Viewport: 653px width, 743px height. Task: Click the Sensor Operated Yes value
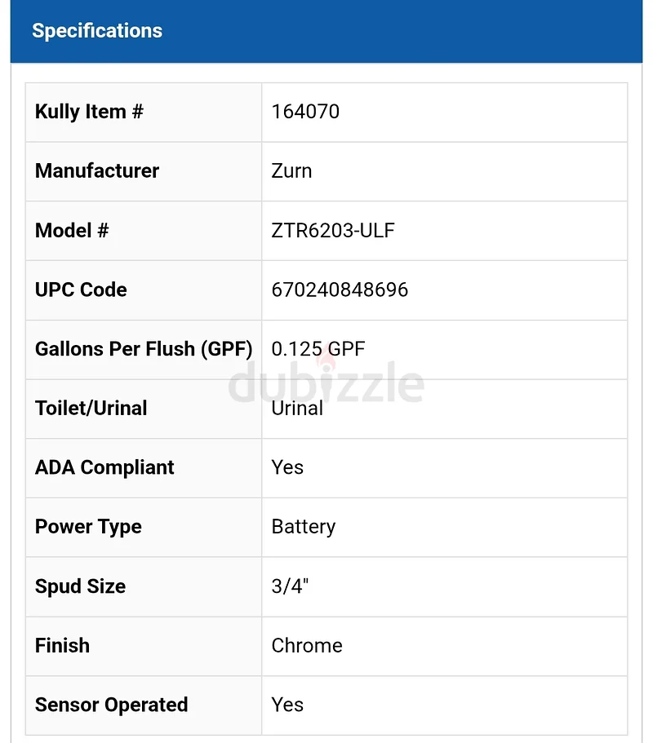pos(287,705)
